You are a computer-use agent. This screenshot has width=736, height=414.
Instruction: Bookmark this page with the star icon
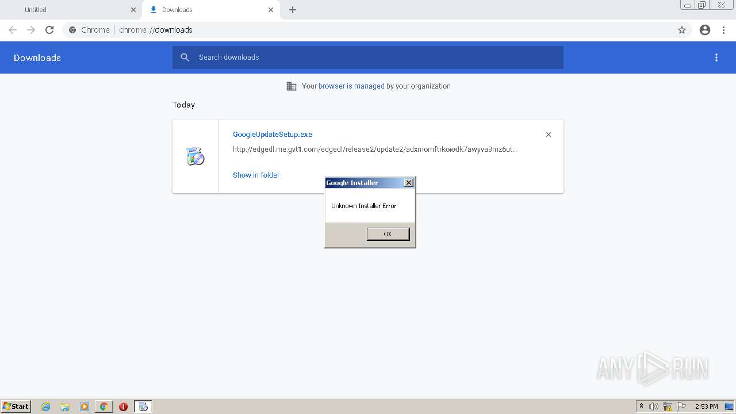click(682, 30)
